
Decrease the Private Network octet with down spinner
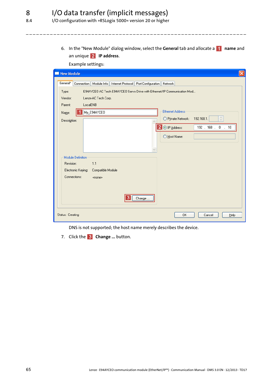click(221, 120)
